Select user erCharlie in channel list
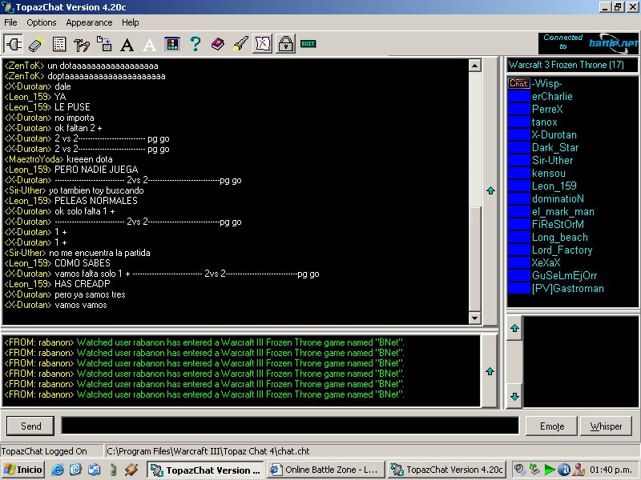 552,96
